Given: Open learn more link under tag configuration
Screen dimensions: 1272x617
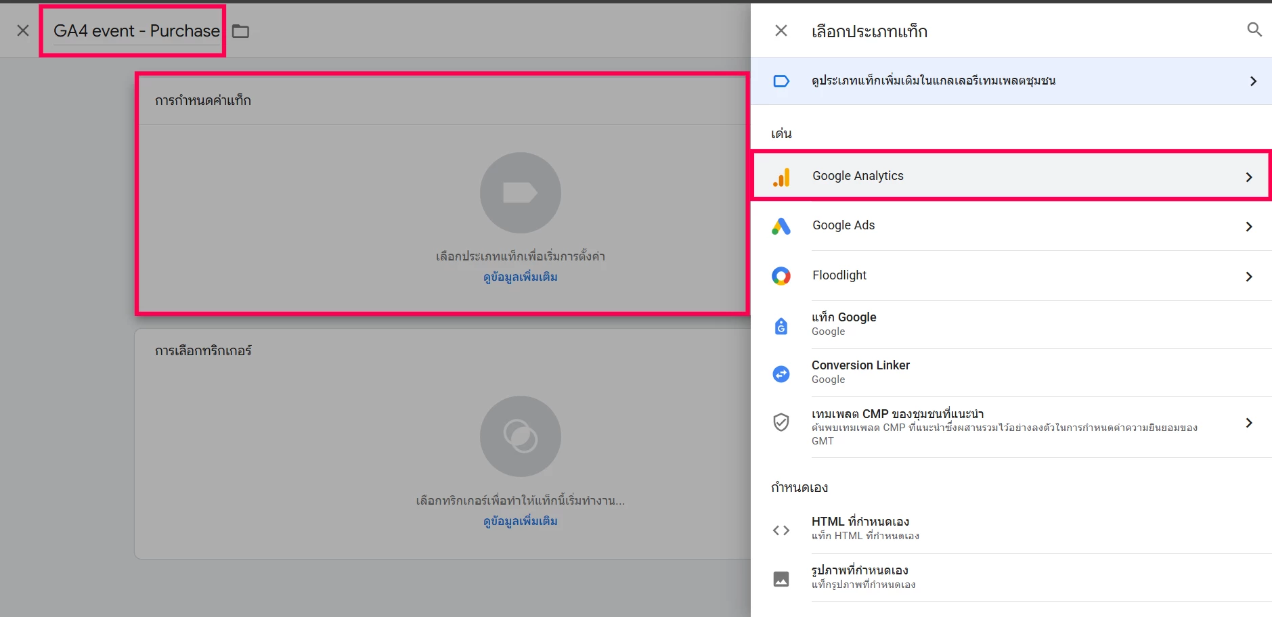Looking at the screenshot, I should tap(520, 277).
